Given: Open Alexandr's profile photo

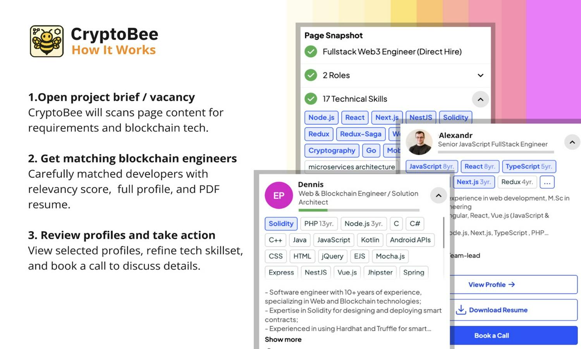Looking at the screenshot, I should tap(419, 142).
